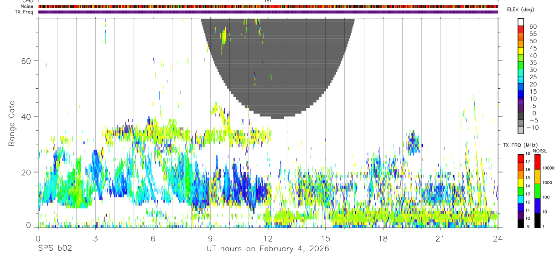Click the y-axis tick label "20" on Range Gate

(x=26, y=172)
